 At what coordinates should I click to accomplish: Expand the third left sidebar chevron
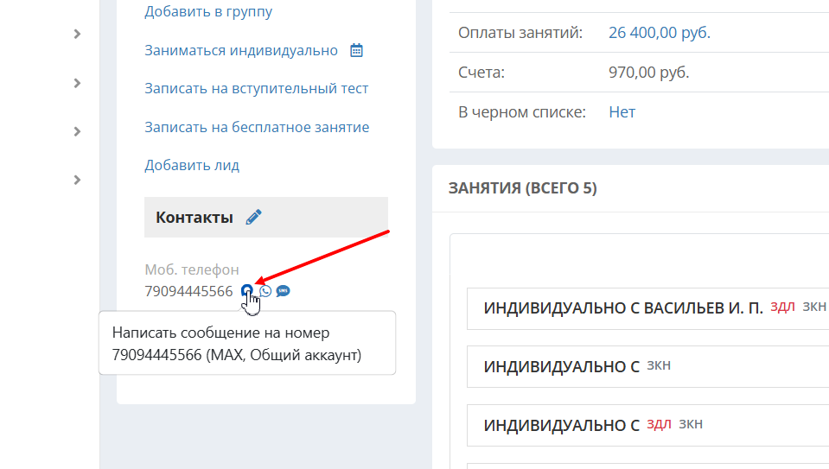tap(77, 131)
